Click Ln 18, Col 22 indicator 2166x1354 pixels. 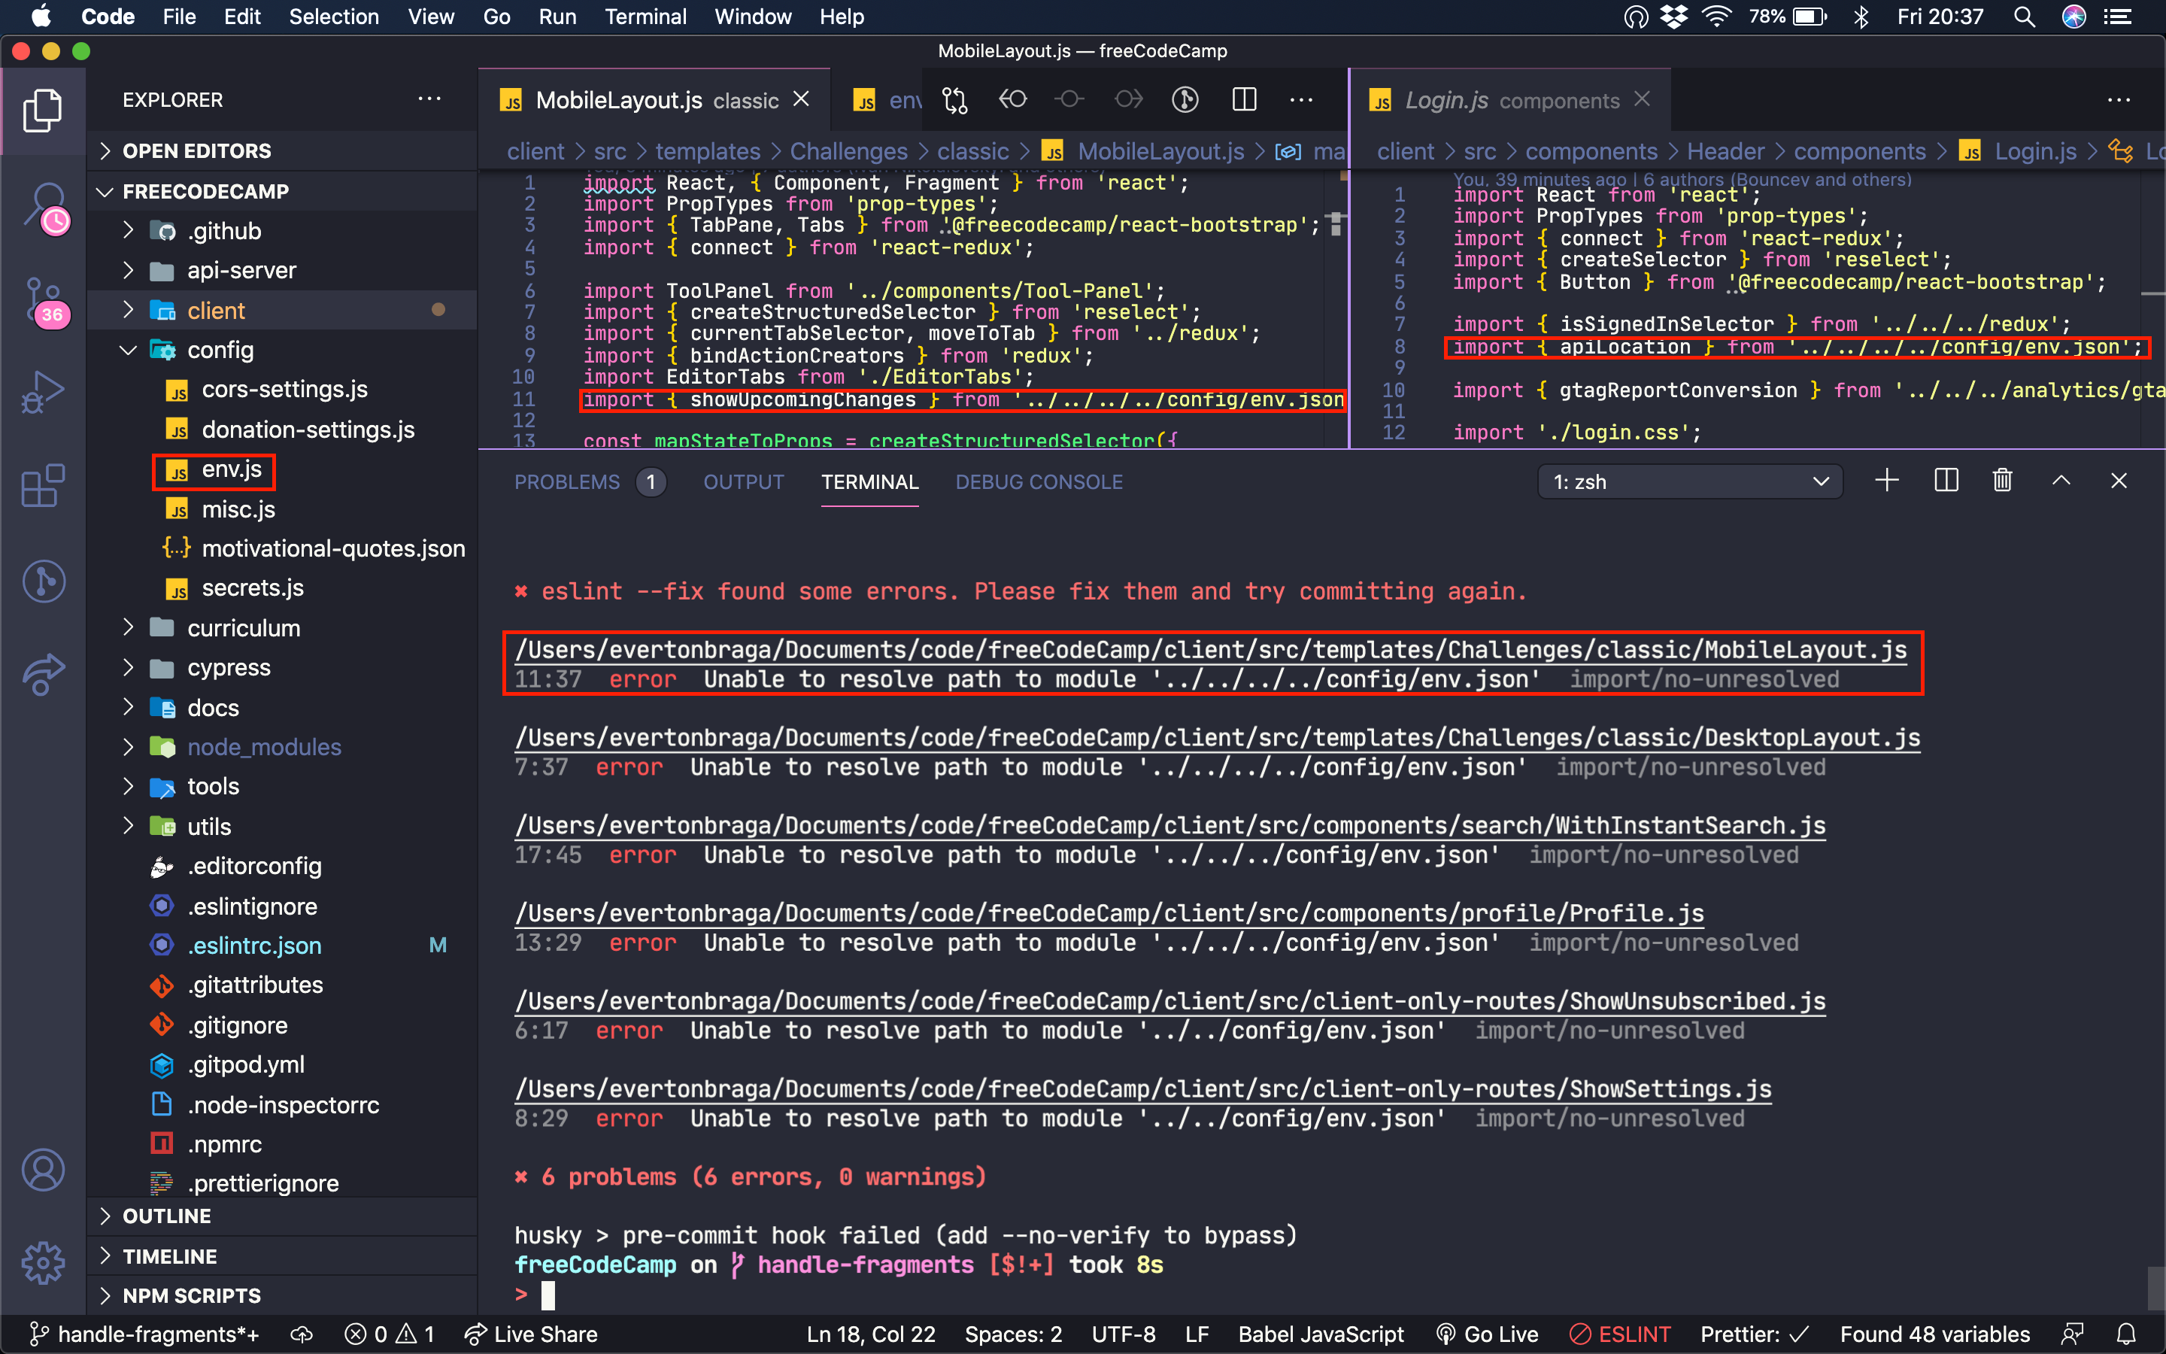(871, 1334)
